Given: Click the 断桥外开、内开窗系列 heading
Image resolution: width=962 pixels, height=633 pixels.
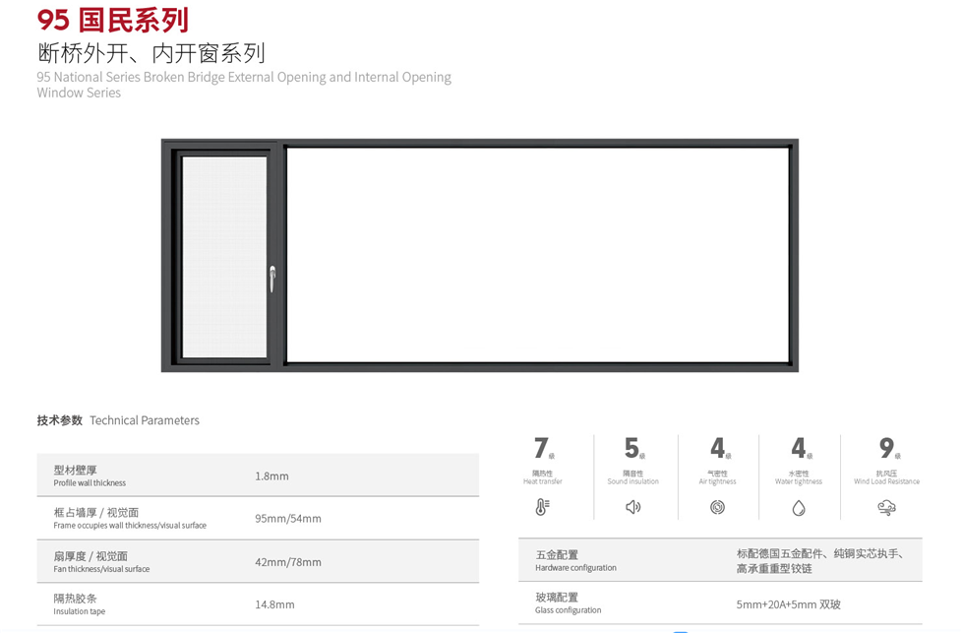Looking at the screenshot, I should pyautogui.click(x=148, y=53).
